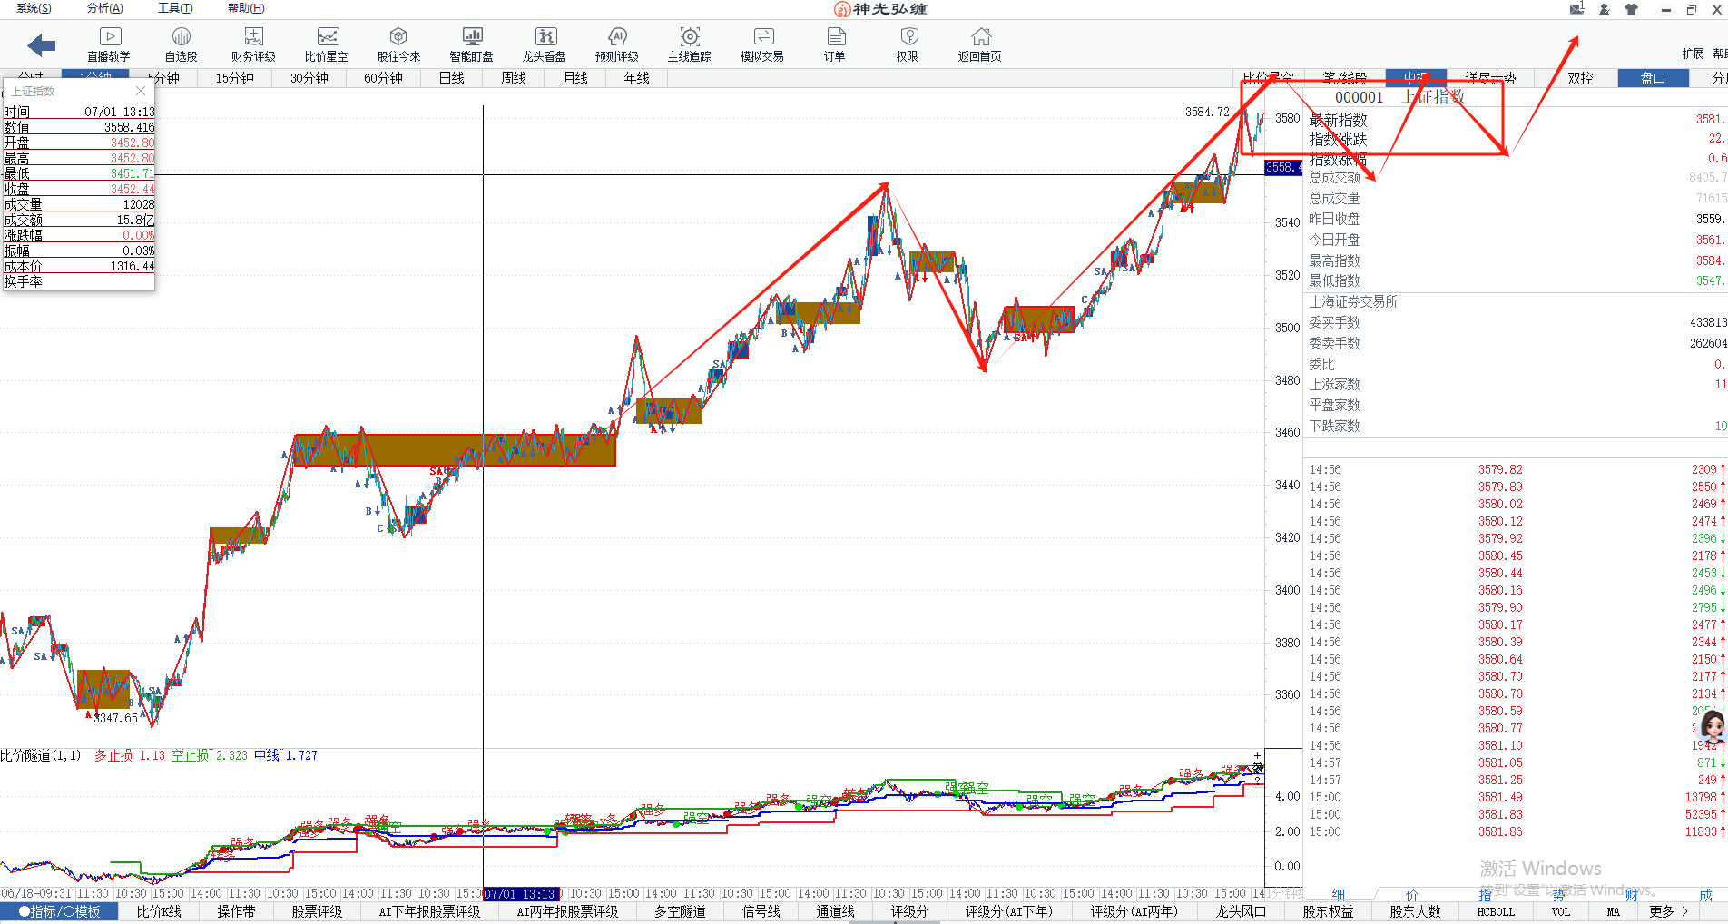Select the 多空隧道 indicator button
Viewport: 1728px width, 924px height.
coord(680,911)
